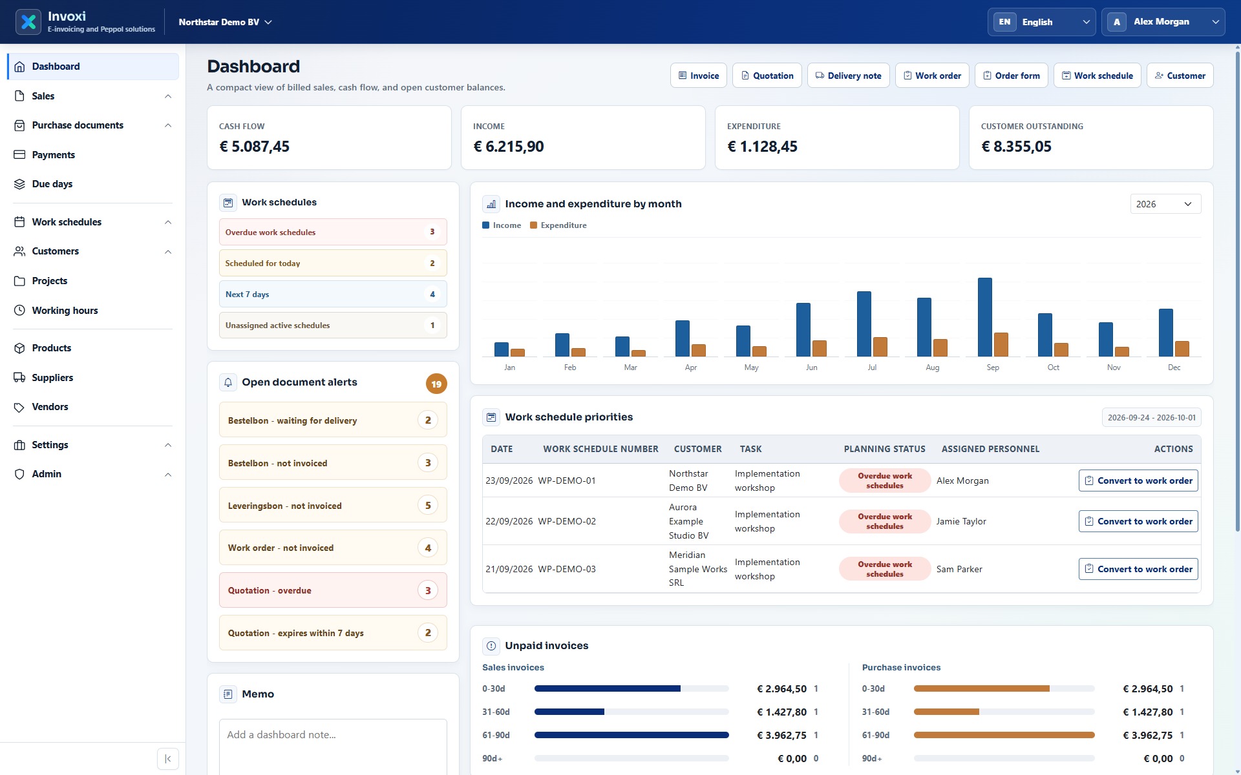Click the Payments card icon in the sidebar

pos(19,155)
